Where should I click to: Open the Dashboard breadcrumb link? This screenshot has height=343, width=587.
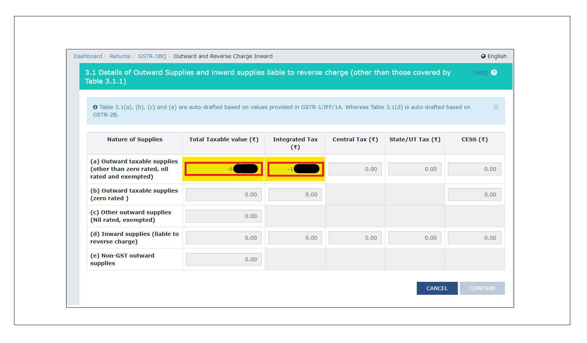pos(88,56)
